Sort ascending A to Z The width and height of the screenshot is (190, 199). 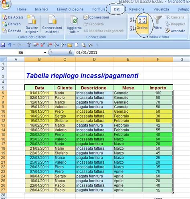click(132, 20)
